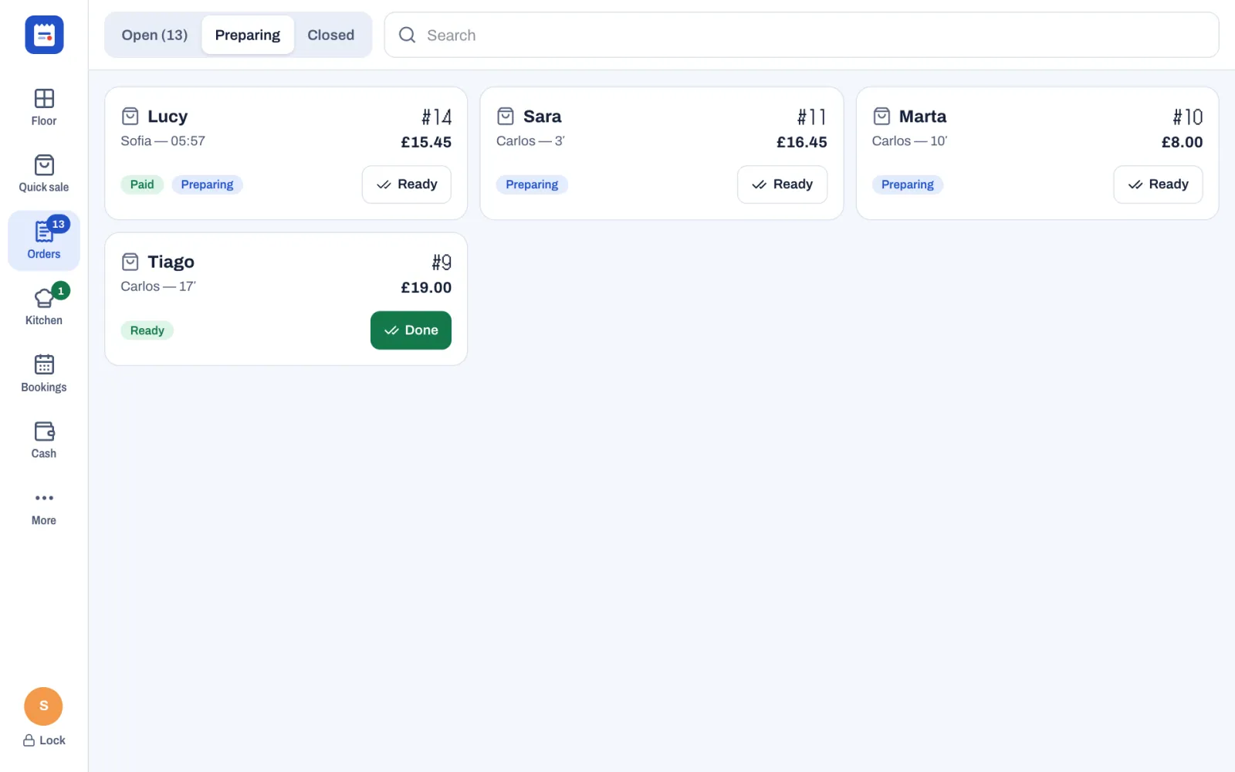The width and height of the screenshot is (1235, 772).
Task: Mark Marta's order #10 as Ready
Action: pyautogui.click(x=1158, y=185)
